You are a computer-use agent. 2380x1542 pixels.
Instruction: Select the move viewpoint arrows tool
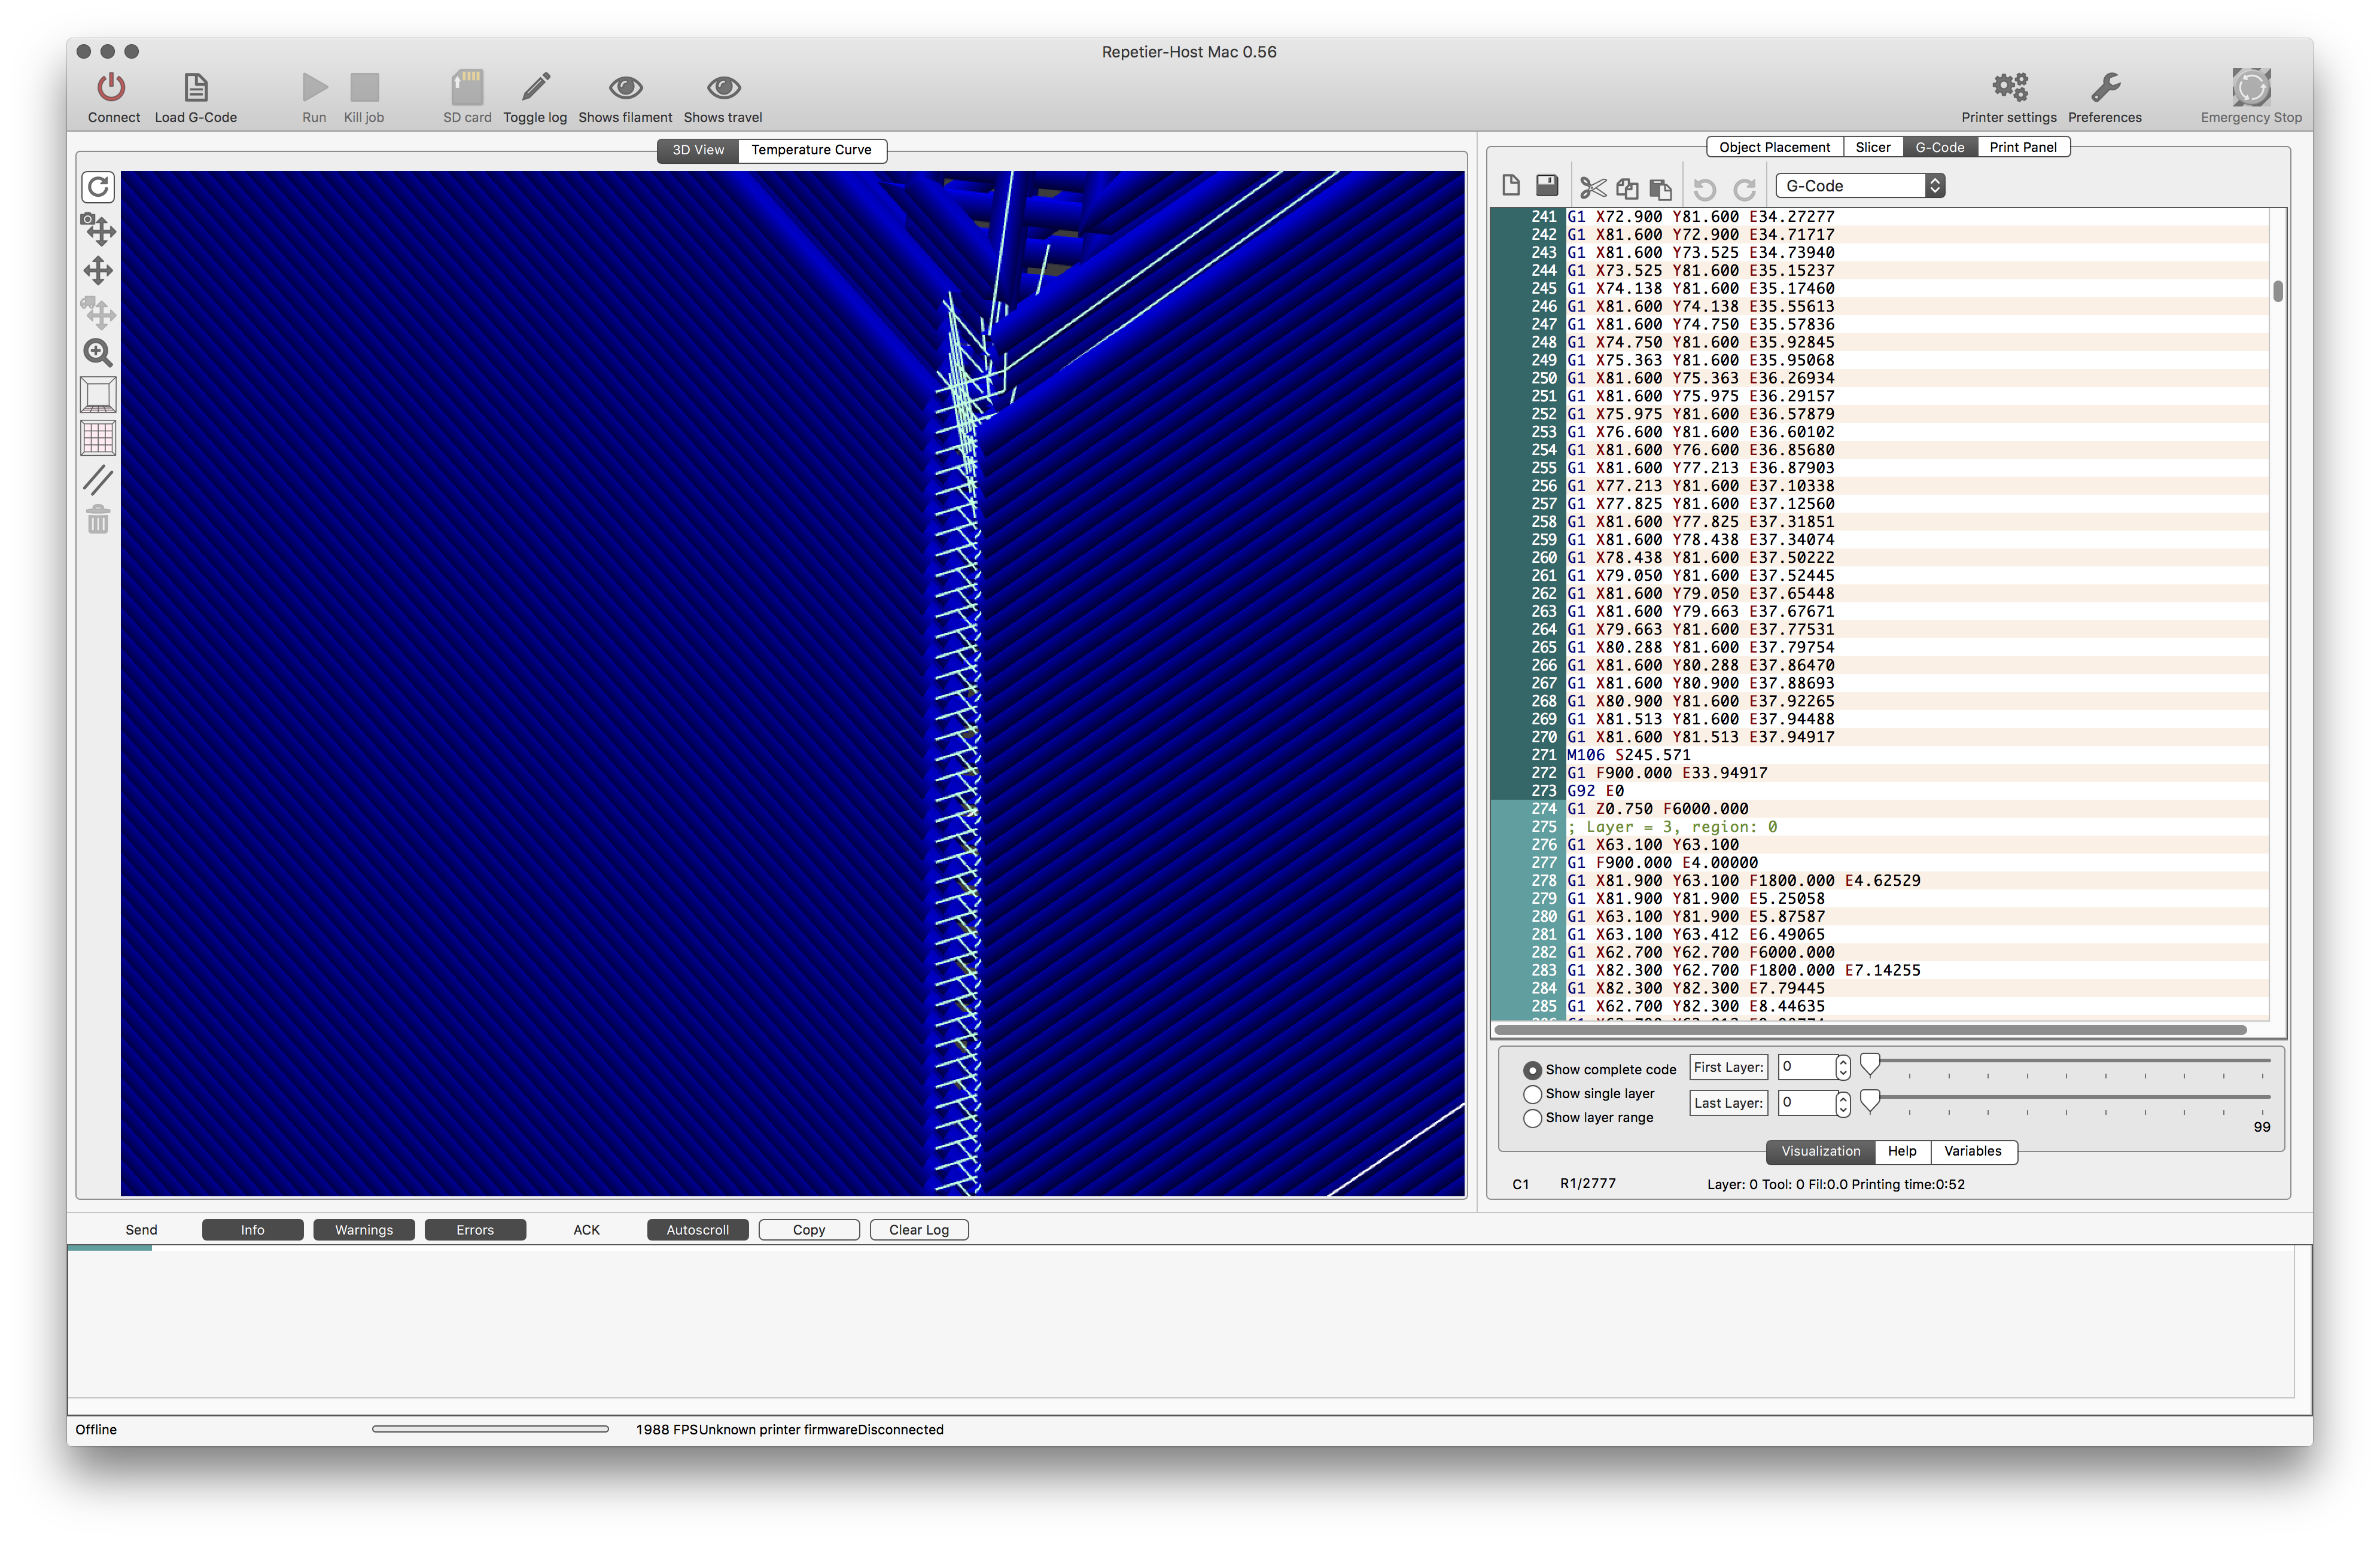[98, 271]
